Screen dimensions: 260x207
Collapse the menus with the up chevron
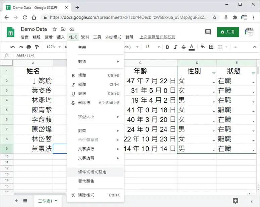[255, 47]
